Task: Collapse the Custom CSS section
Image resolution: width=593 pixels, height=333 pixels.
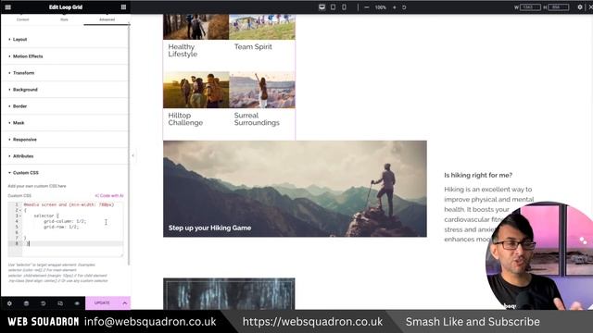Action: click(65, 173)
